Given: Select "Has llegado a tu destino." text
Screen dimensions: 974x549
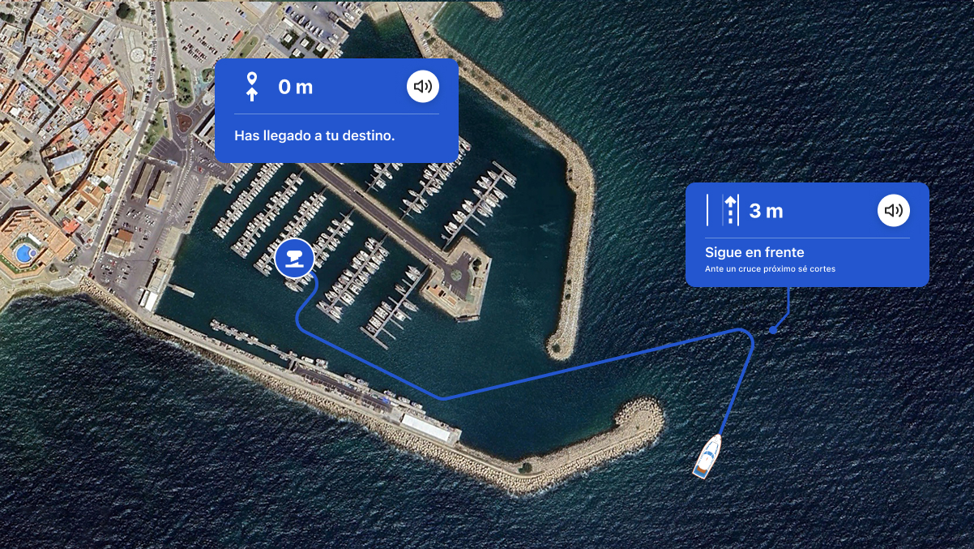Looking at the screenshot, I should 314,135.
